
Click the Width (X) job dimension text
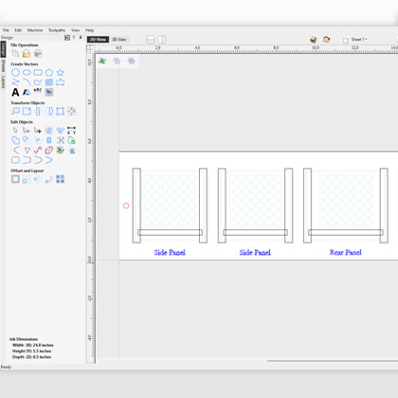pyautogui.click(x=33, y=345)
